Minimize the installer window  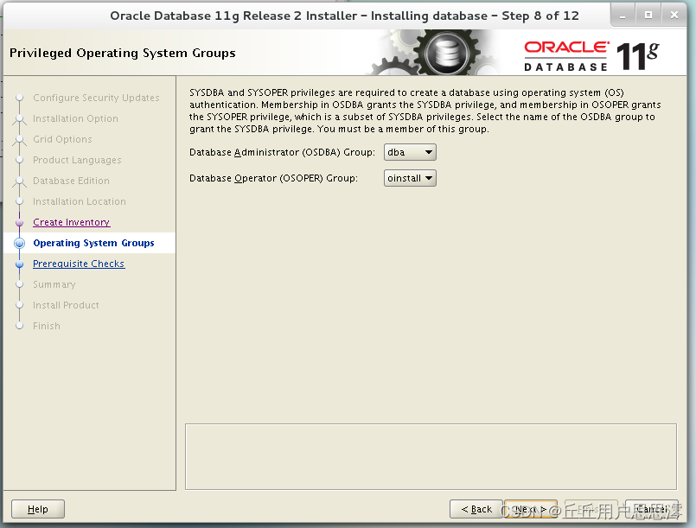(623, 16)
